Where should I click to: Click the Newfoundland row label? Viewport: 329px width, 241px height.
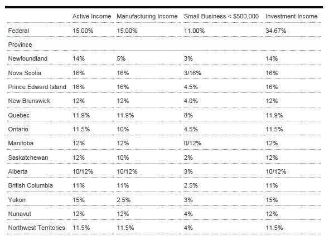[28, 58]
